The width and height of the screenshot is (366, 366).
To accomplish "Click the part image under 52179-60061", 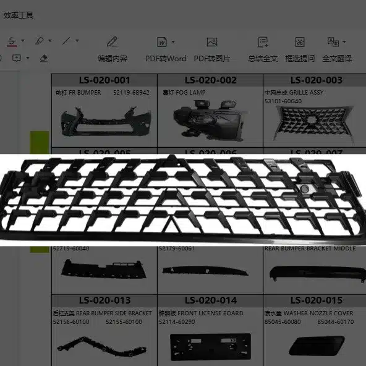I will click(x=205, y=271).
